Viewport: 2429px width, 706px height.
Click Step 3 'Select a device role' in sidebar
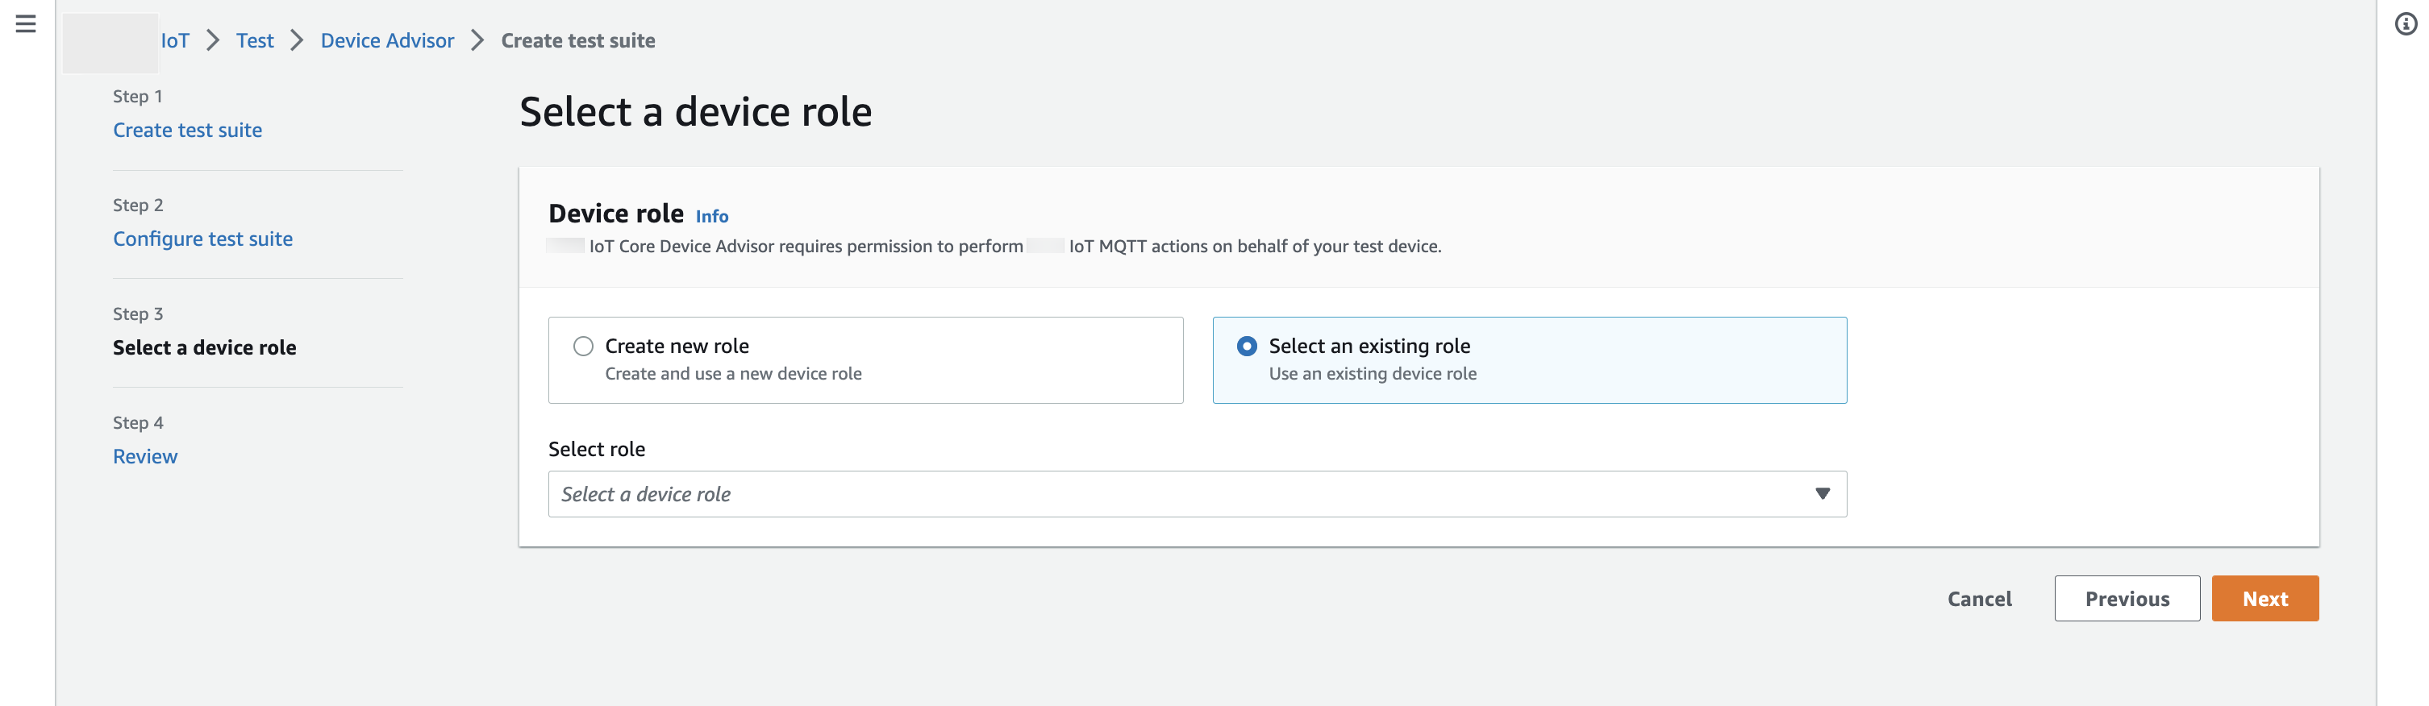point(205,348)
